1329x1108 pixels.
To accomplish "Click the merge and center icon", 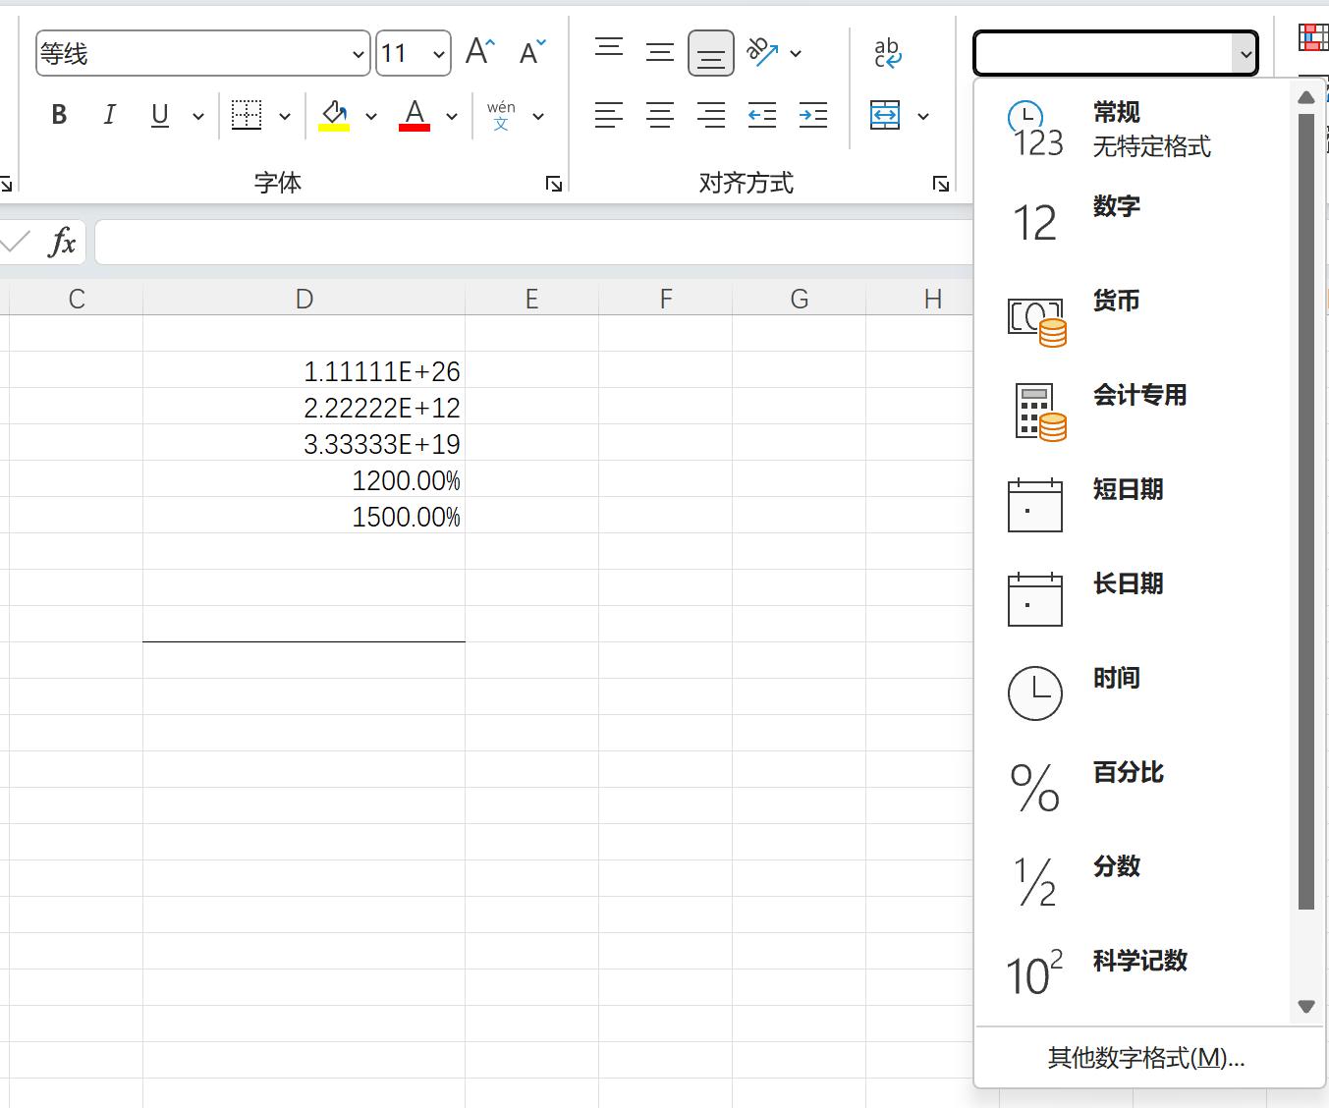I will (885, 116).
